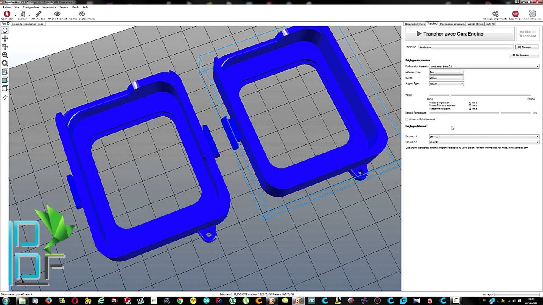This screenshot has width=543, height=305.
Task: Switch to the Trancheur tab
Action: tap(433, 24)
